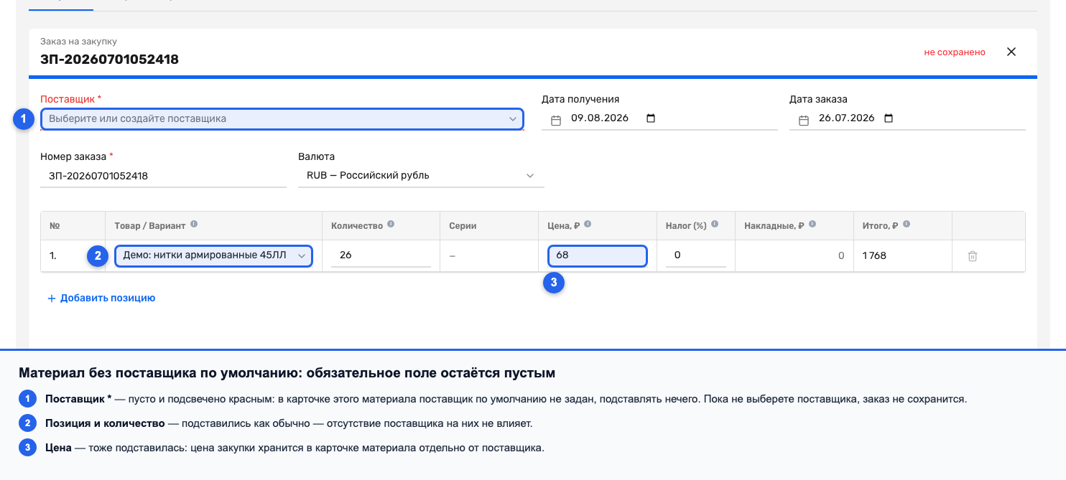Close the purchase order form with X
Screen dimensions: 1066x480
(1011, 52)
